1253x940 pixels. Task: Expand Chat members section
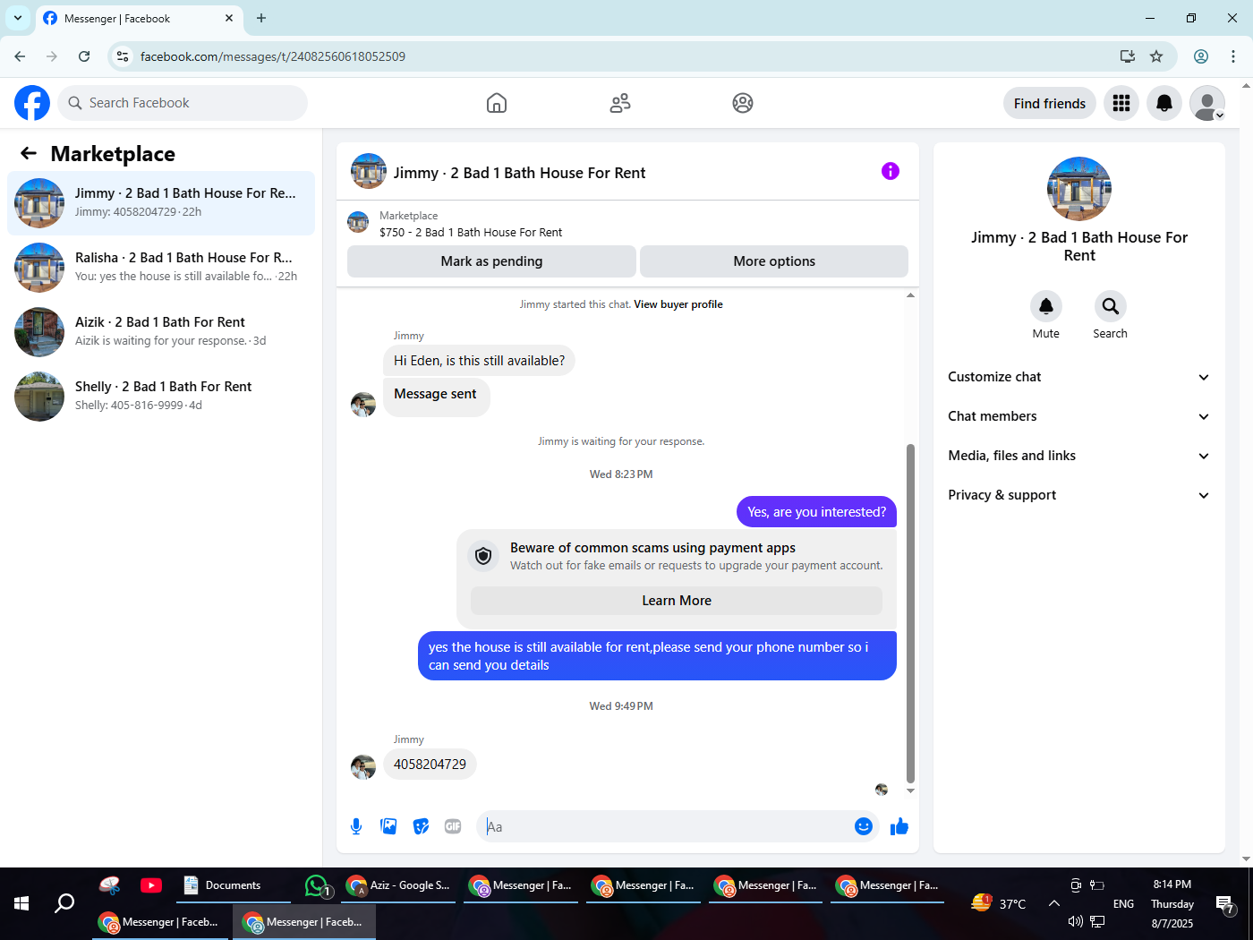coord(1079,416)
